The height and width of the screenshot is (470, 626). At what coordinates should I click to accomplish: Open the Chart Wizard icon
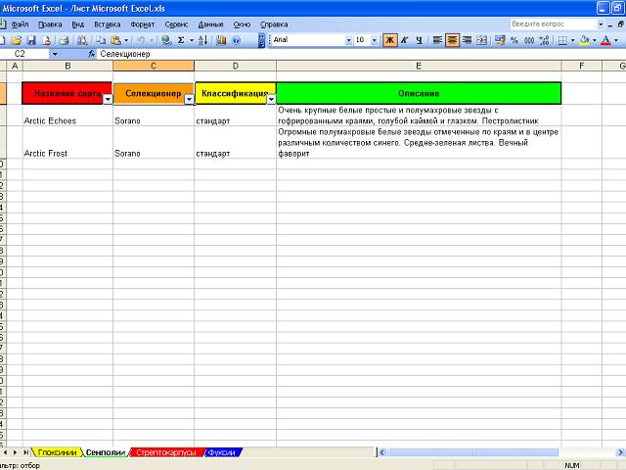coord(221,40)
